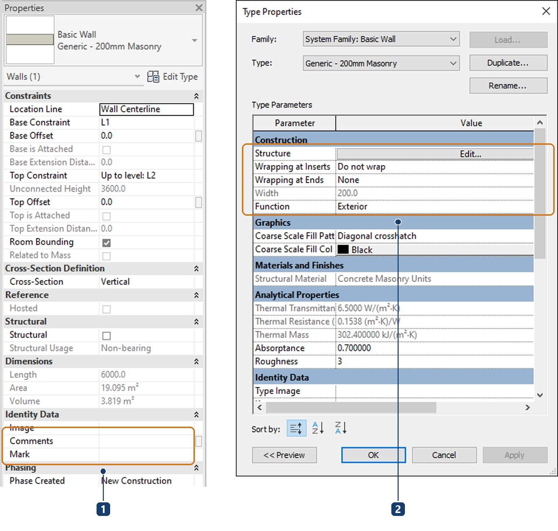Enable the Structural checkbox
The width and height of the screenshot is (558, 531).
coord(106,336)
